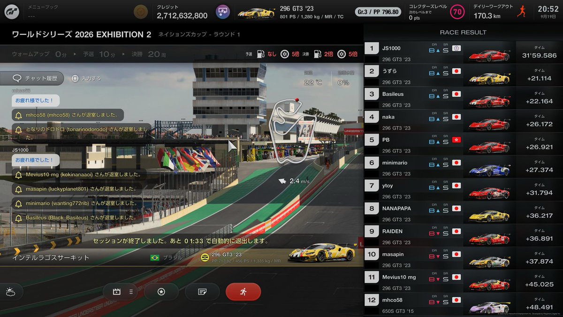Open the menu book coin icon
The width and height of the screenshot is (563, 317).
click(x=140, y=12)
